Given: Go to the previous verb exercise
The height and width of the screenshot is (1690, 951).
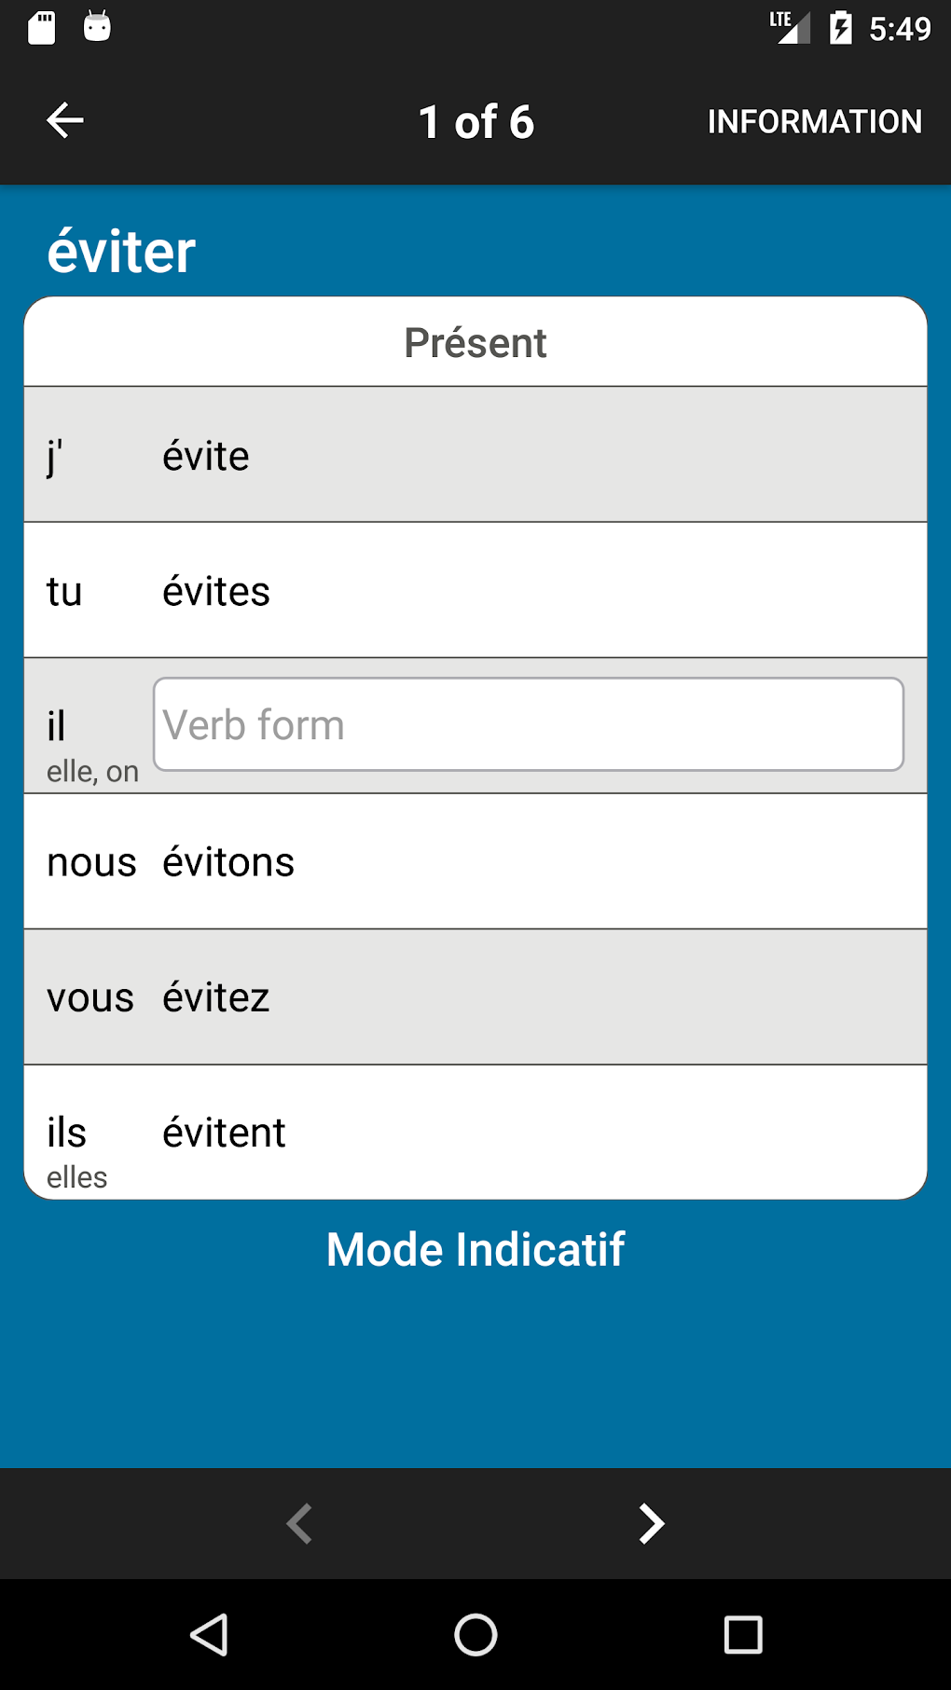Looking at the screenshot, I should tap(299, 1524).
